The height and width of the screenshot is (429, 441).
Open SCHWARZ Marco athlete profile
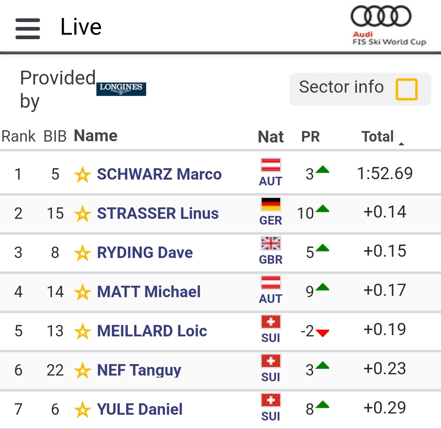click(x=159, y=174)
